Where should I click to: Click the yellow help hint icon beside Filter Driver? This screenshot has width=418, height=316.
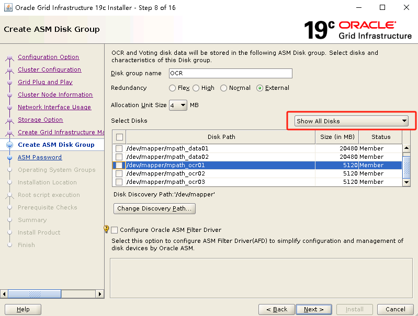pyautogui.click(x=106, y=229)
